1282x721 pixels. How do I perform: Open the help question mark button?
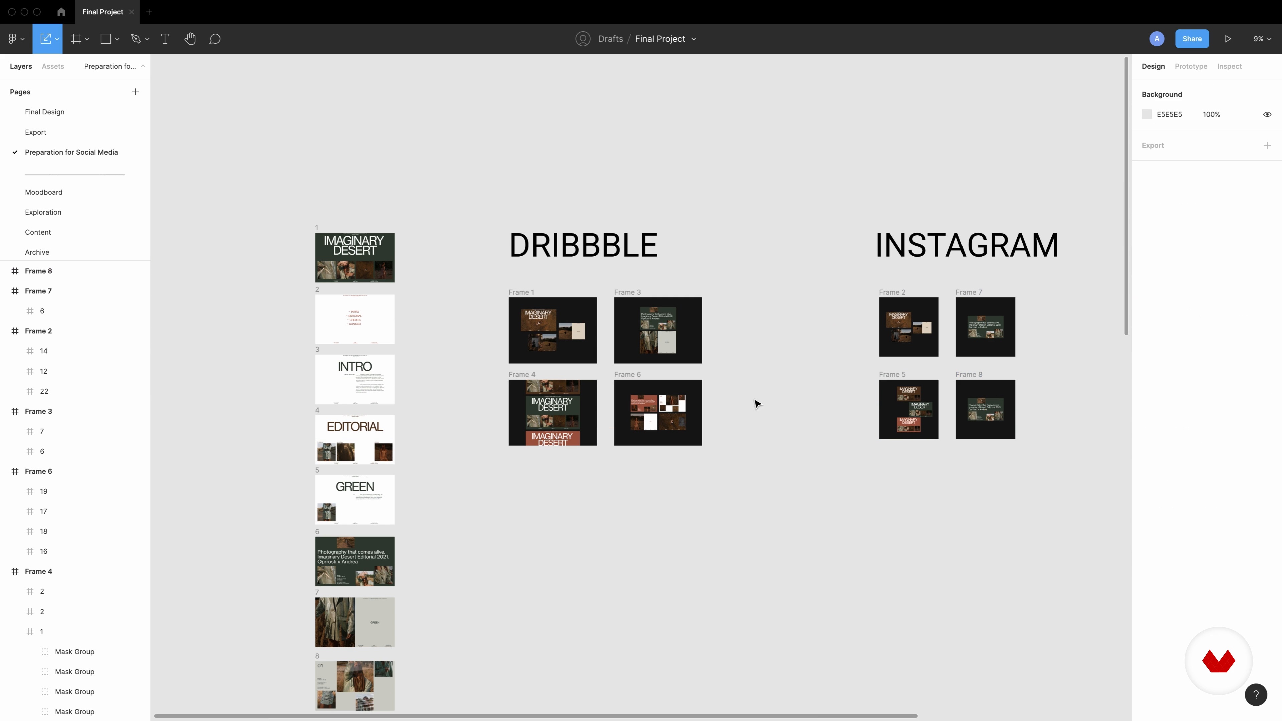point(1256,695)
